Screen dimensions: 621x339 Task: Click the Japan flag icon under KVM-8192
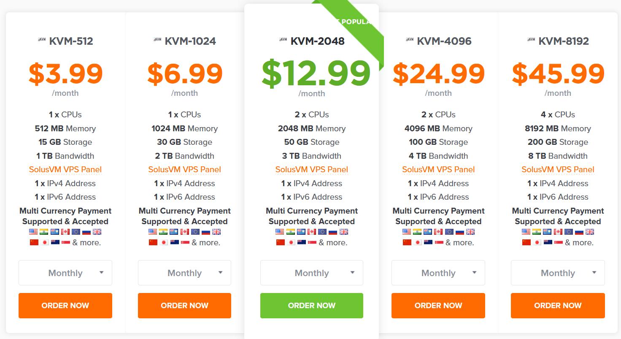click(x=537, y=242)
